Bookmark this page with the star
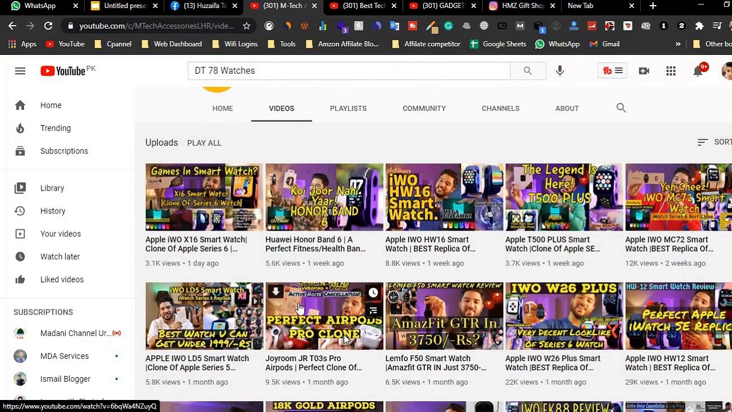Screen dimensions: 732x412 coord(246,26)
